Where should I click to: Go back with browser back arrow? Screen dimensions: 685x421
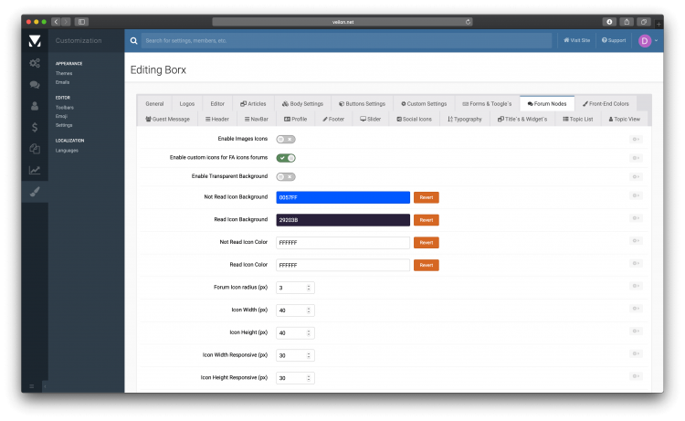click(x=56, y=21)
